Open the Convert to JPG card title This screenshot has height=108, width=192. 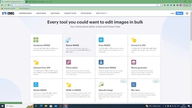[x=138, y=45]
